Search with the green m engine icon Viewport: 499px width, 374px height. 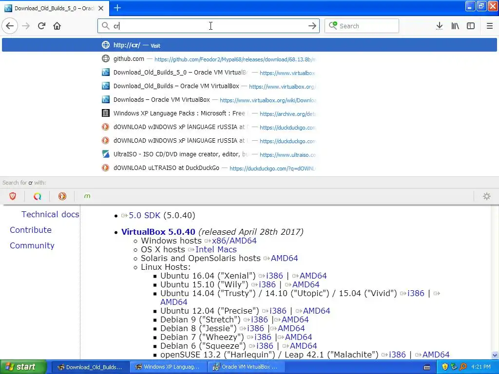(87, 196)
